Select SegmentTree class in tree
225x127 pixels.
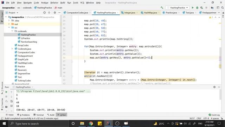(x=24, y=73)
